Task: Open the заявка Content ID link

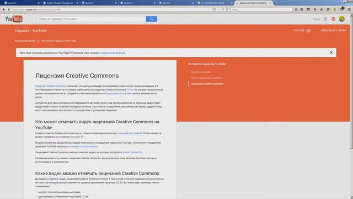Action: [x=132, y=153]
